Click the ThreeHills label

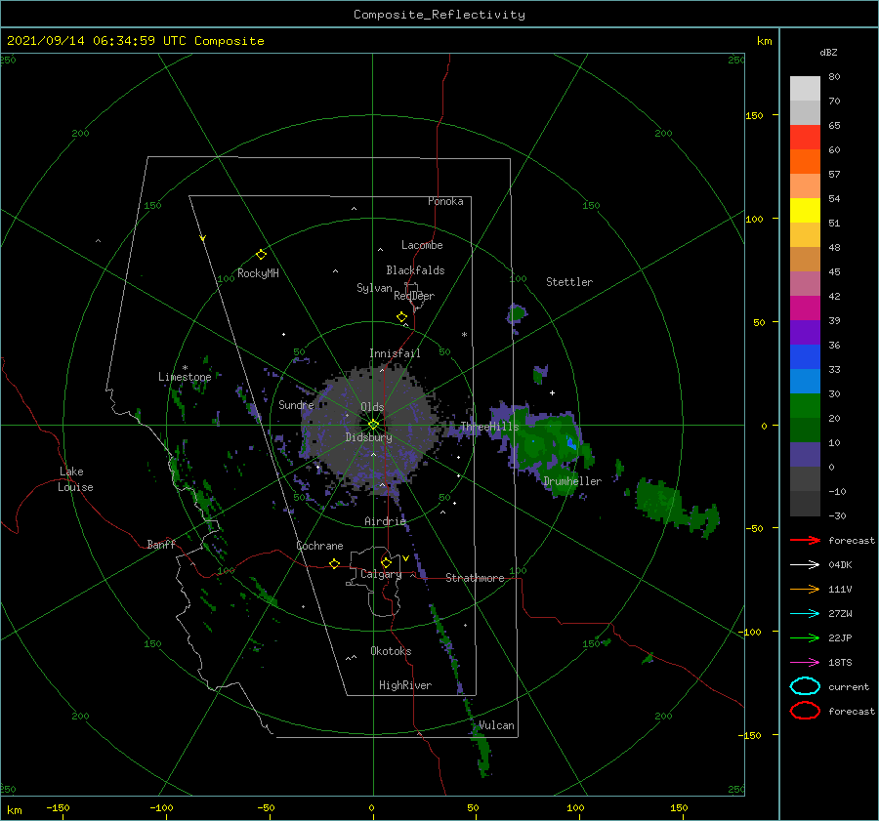point(490,427)
